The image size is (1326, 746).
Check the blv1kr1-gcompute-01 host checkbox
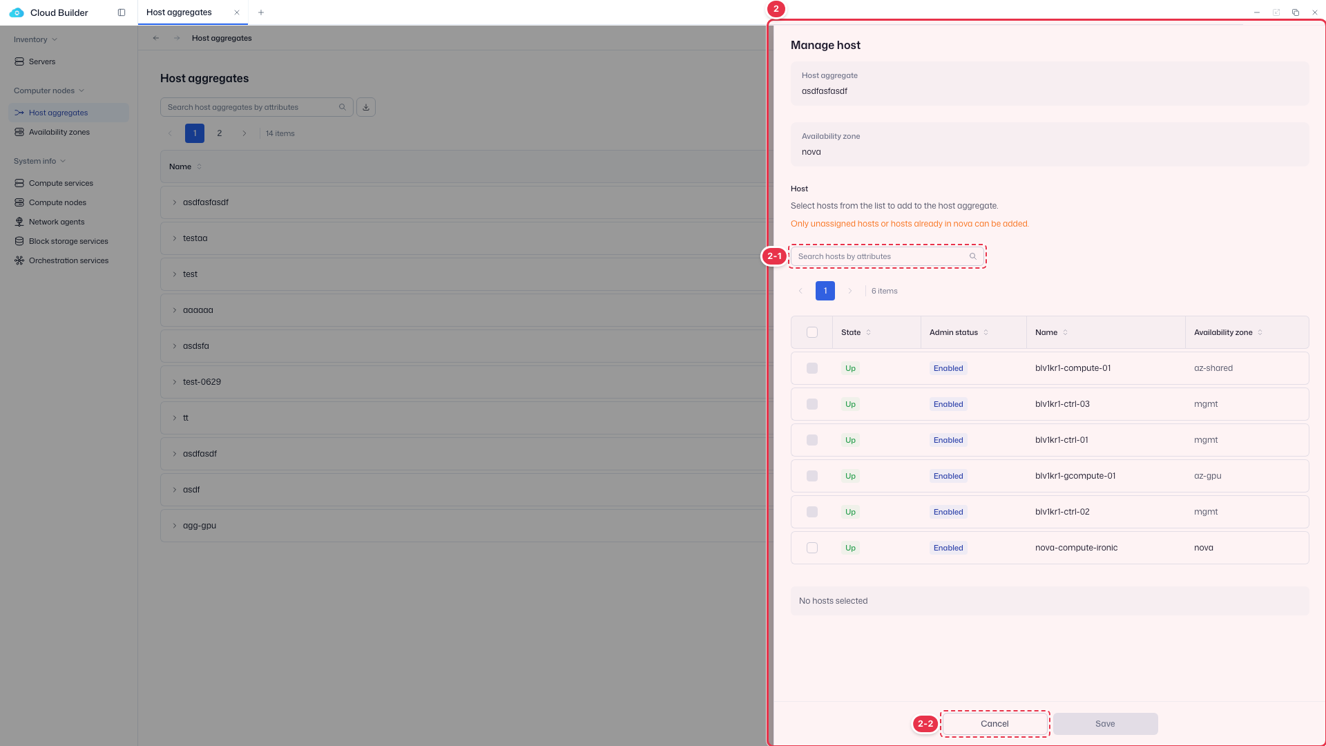(x=812, y=476)
